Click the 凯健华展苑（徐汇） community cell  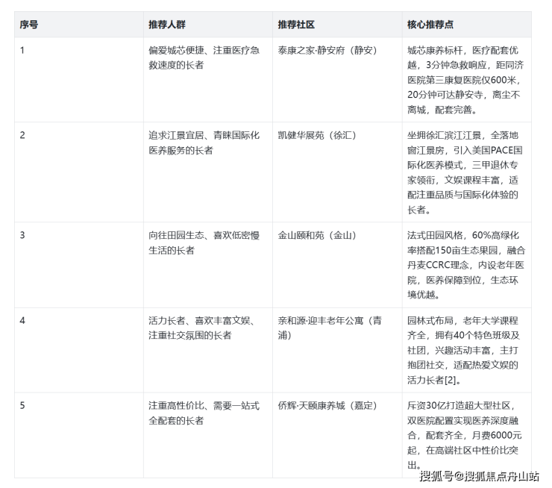[x=317, y=136]
